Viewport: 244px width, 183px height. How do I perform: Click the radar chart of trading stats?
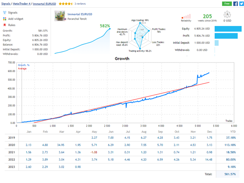coord(140,36)
